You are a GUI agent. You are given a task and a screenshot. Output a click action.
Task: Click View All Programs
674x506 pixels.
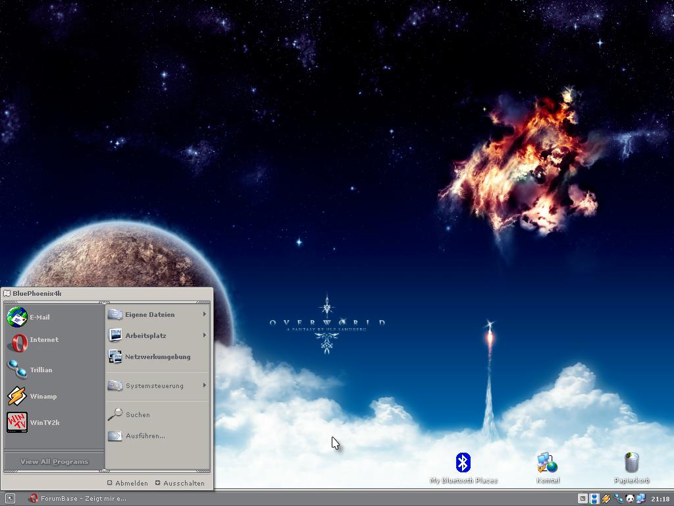pyautogui.click(x=54, y=461)
